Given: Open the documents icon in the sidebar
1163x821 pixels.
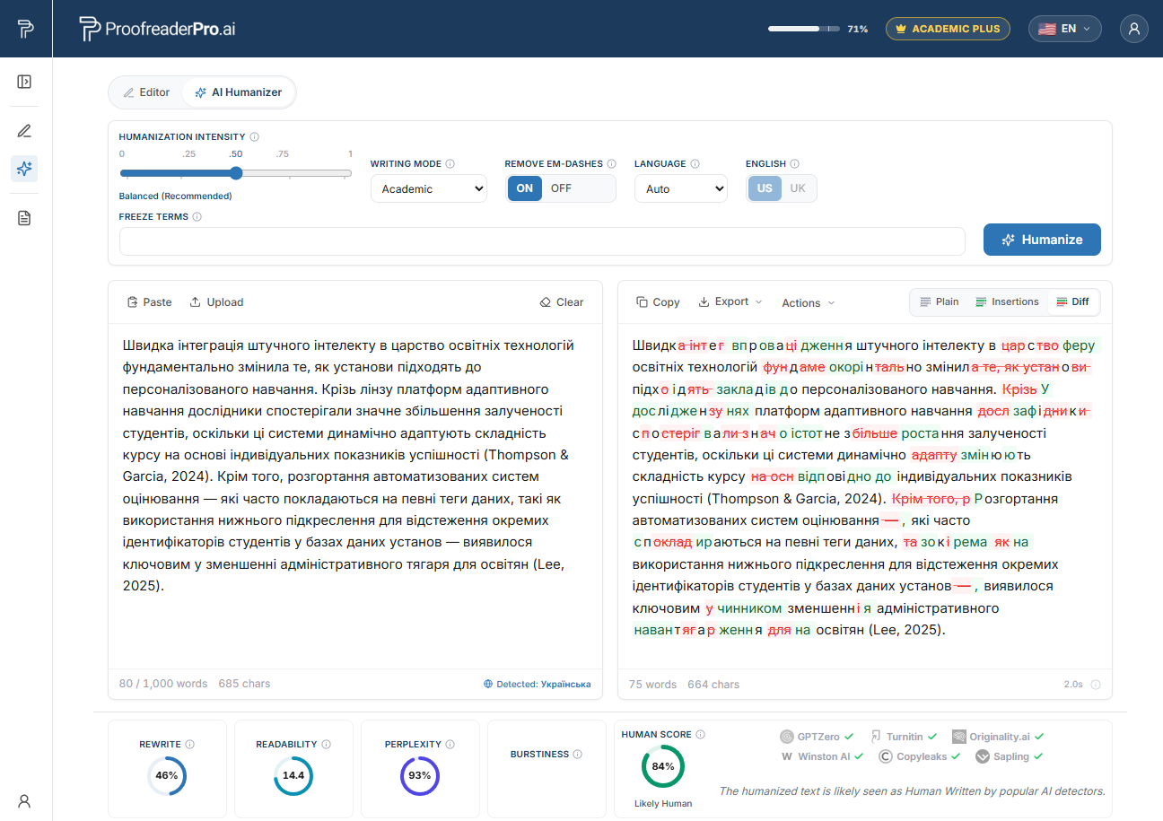Looking at the screenshot, I should coord(24,218).
